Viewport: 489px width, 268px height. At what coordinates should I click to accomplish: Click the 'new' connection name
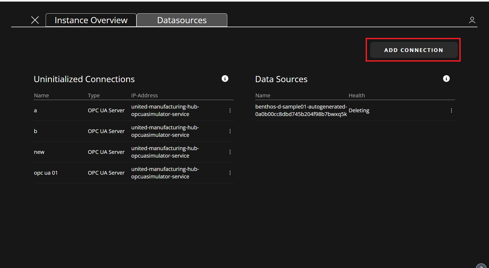[x=39, y=152]
